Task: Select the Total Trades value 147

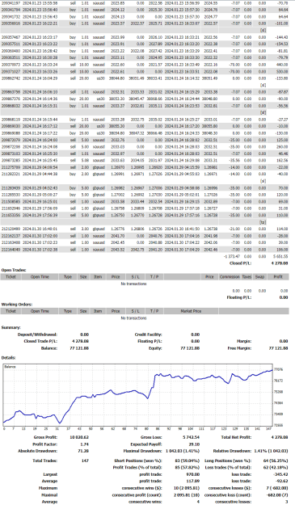Action: (85, 461)
